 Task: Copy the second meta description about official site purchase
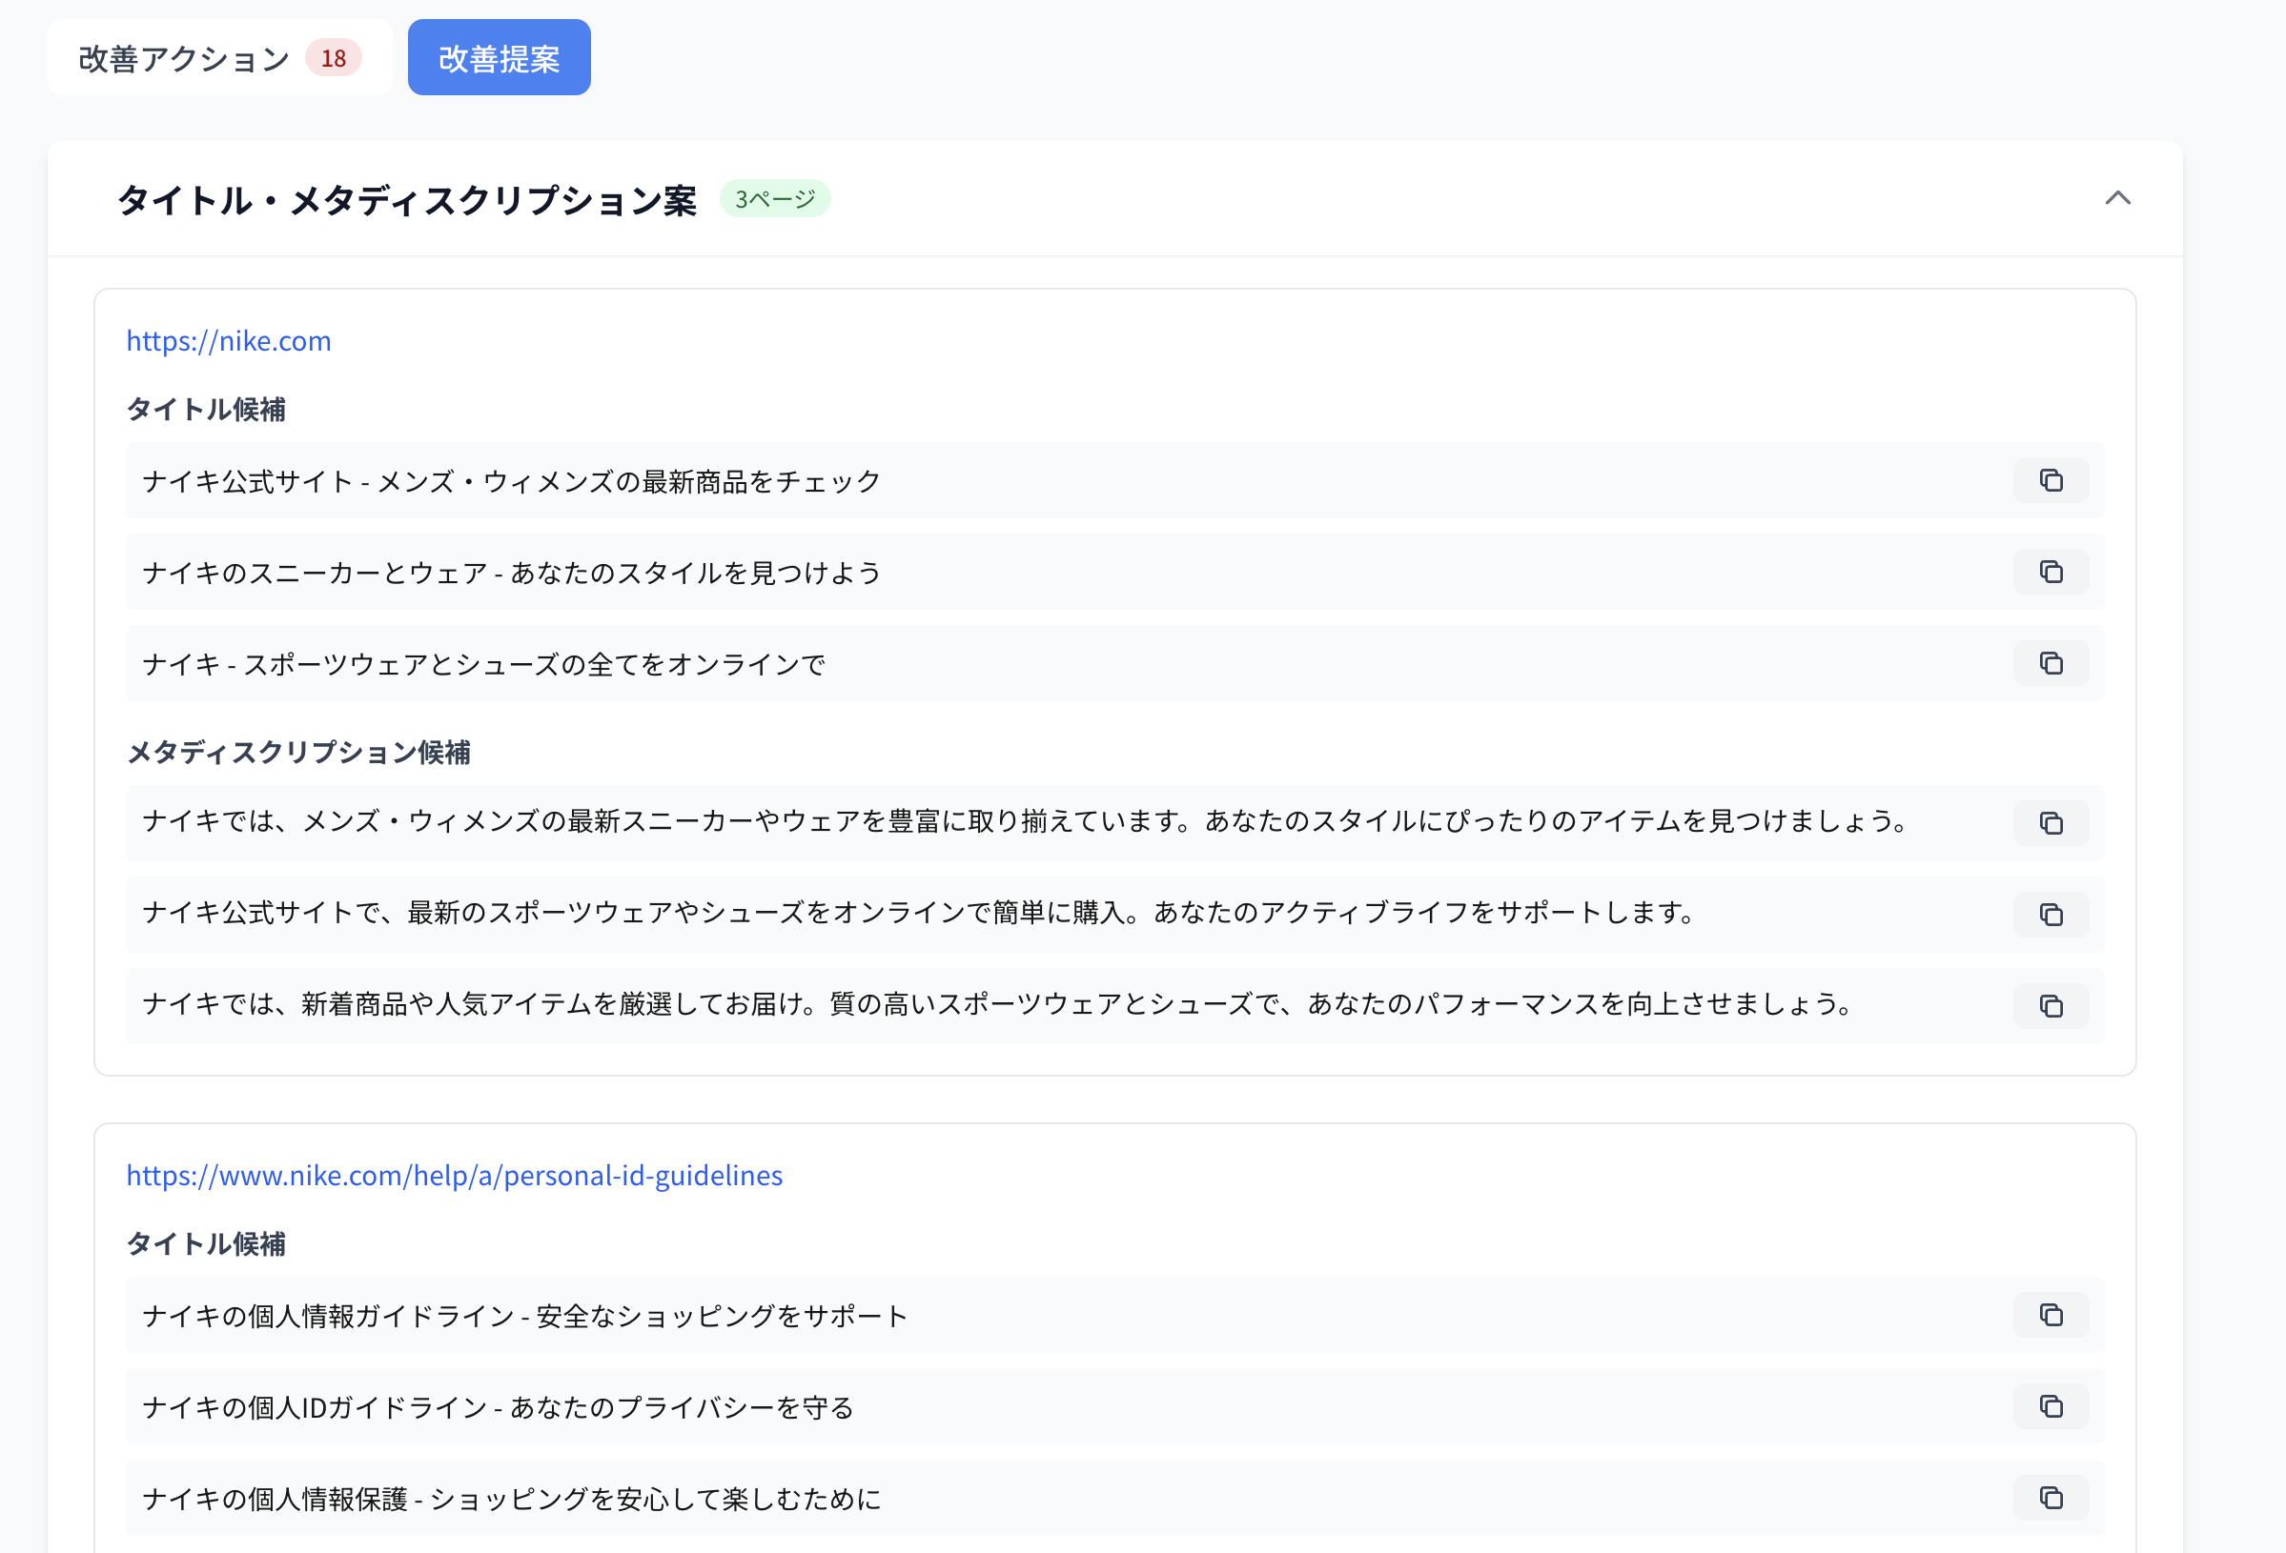tap(2051, 914)
